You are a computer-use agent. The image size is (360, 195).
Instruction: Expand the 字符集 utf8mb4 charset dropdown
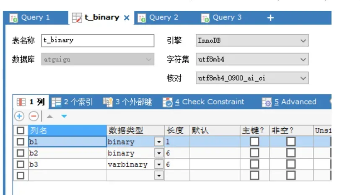[x=303, y=60]
